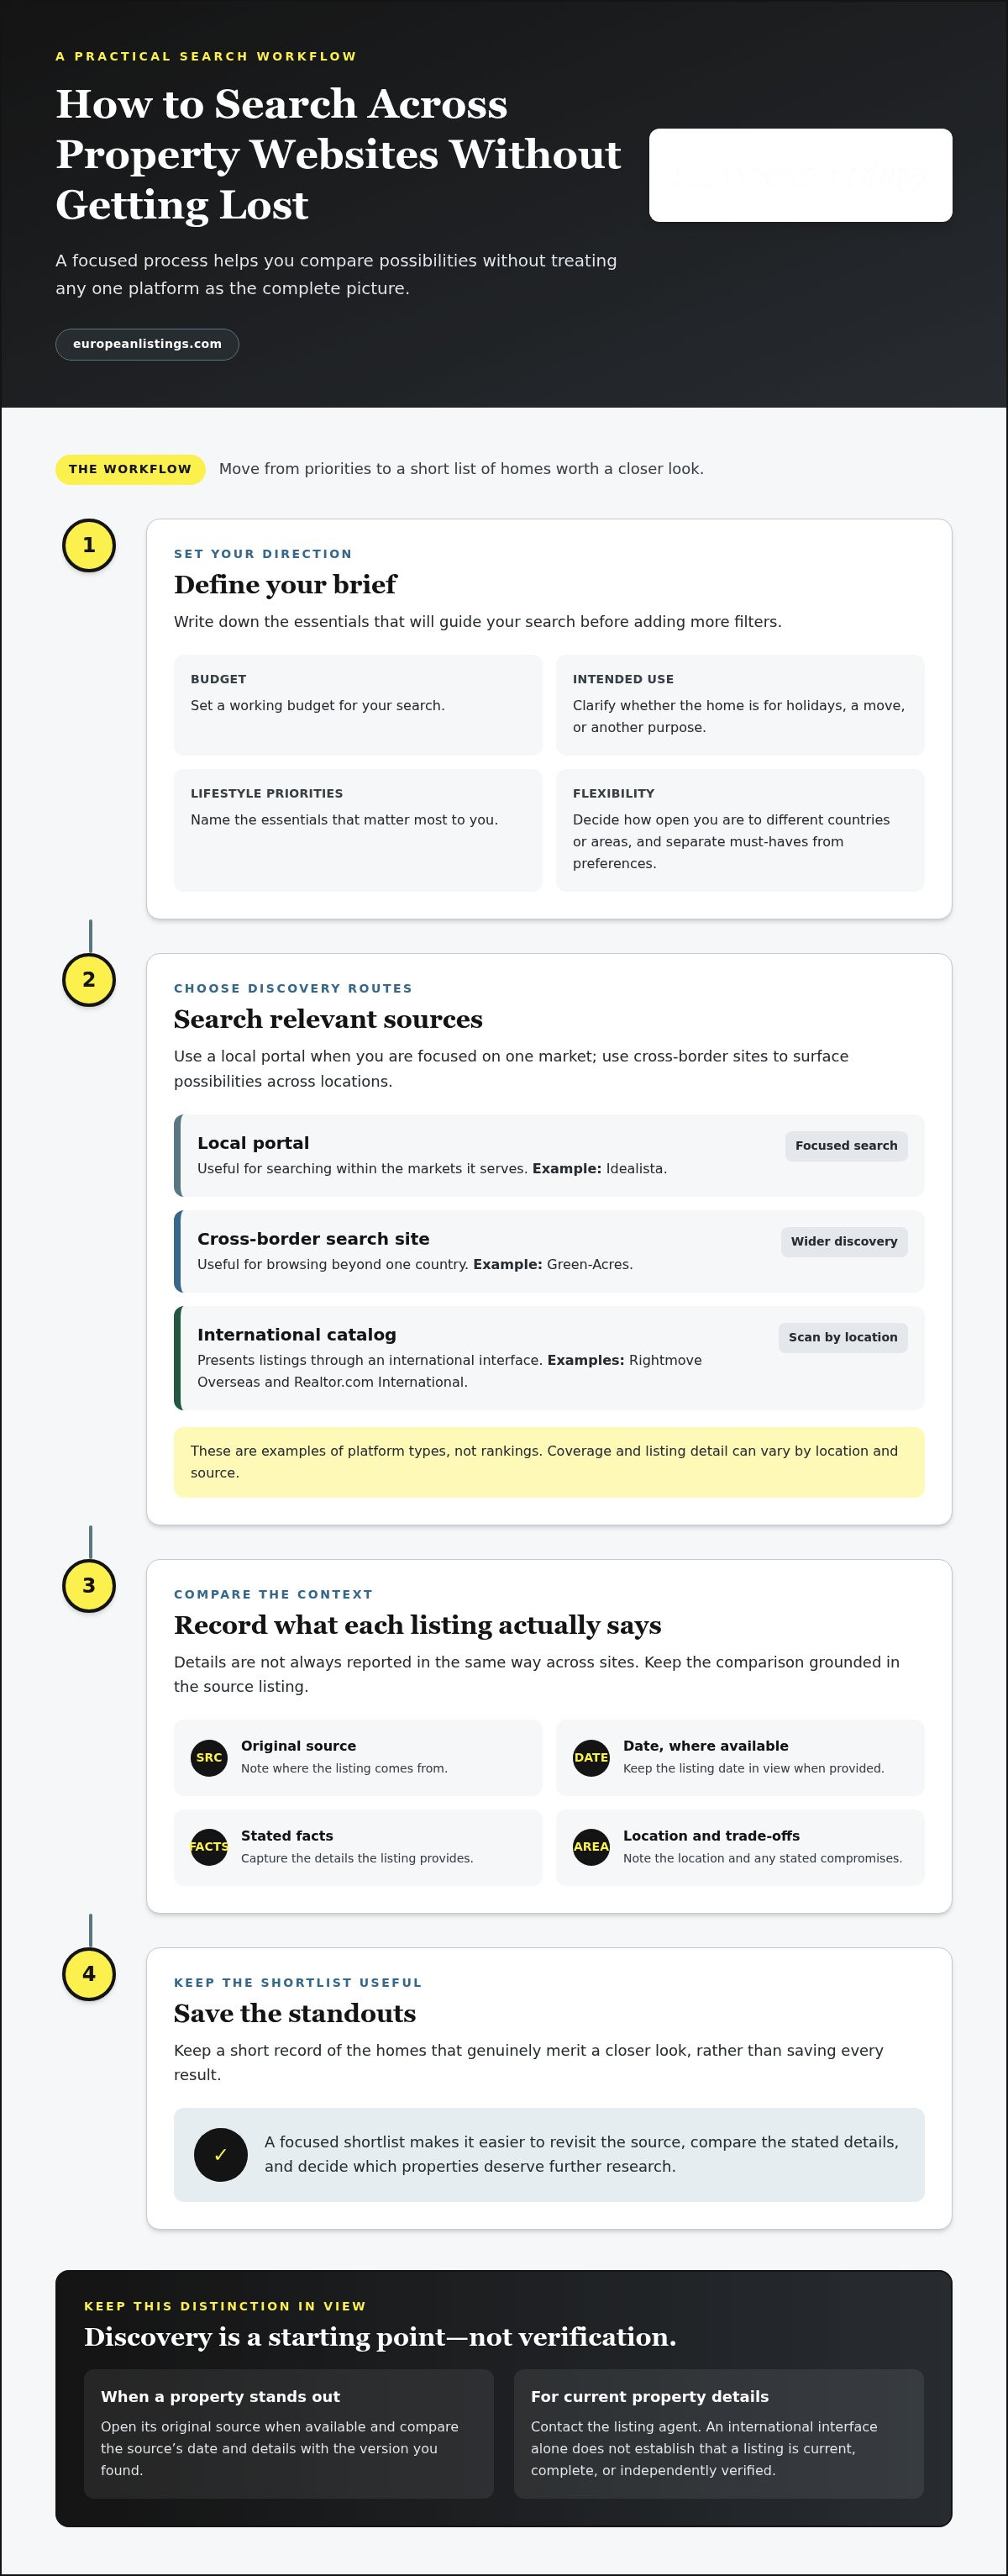Open the europeanlistings.com pill link
Viewport: 1008px width, 2576px height.
147,344
